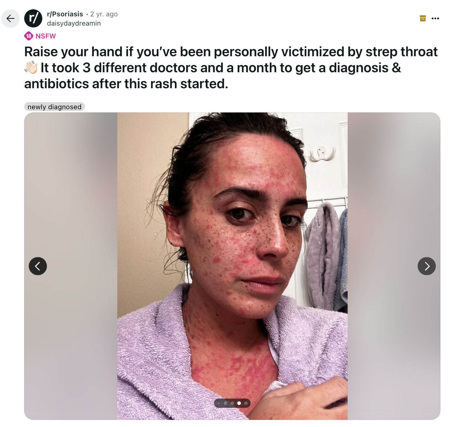Jump to the dot after the active one
Viewport: 450px width, 427px height.
coord(246,403)
